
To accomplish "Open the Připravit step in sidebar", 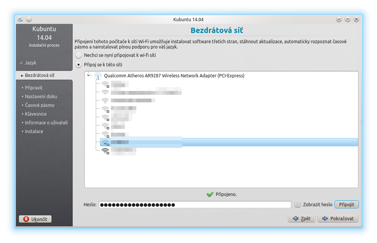I will [x=34, y=88].
